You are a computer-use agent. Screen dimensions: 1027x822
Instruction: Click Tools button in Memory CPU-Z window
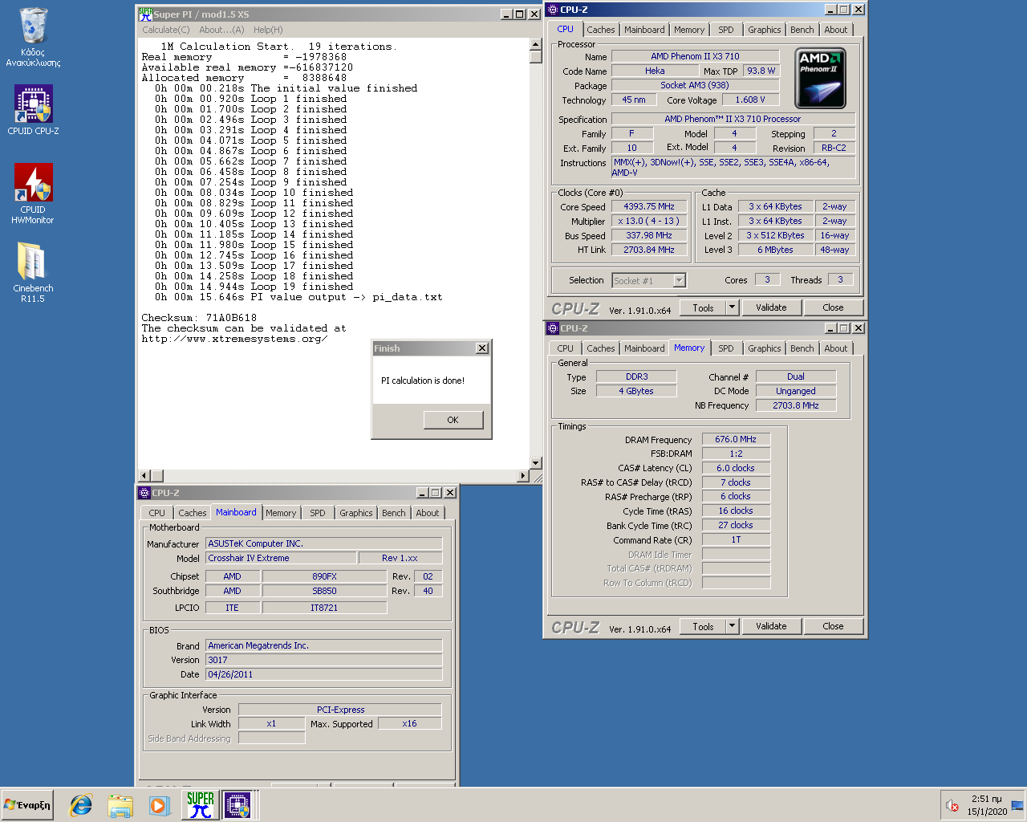tap(703, 626)
